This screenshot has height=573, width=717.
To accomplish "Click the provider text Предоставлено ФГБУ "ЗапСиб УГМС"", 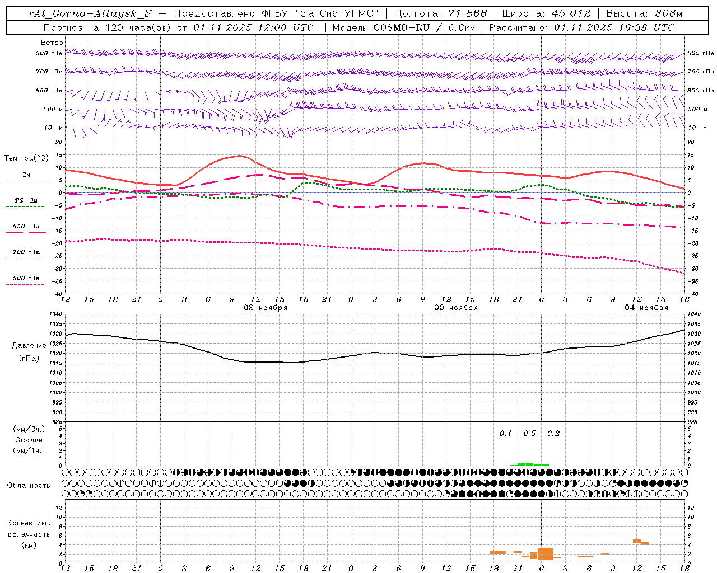I will pos(276,13).
